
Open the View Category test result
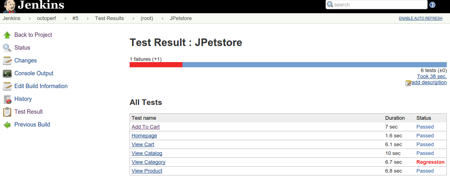coord(148,162)
